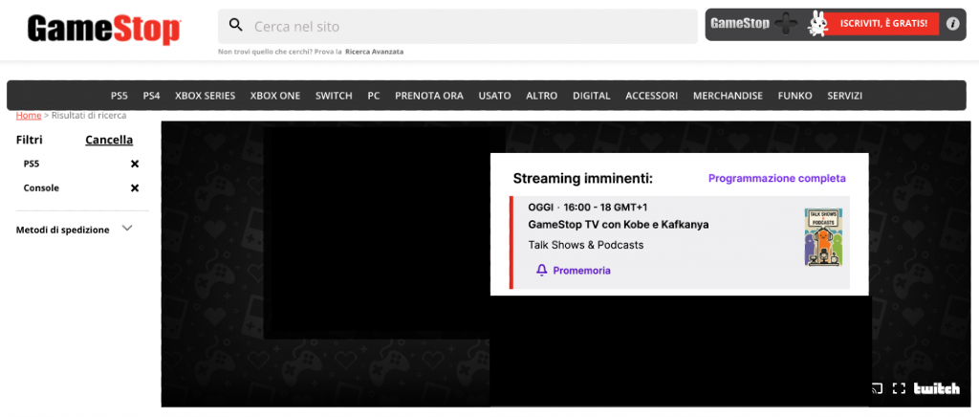Click the GameStop logo
This screenshot has width=979, height=417.
(x=103, y=29)
